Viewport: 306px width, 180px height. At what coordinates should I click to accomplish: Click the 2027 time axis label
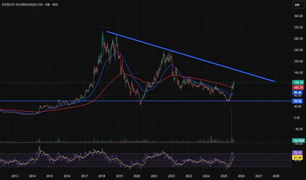click(x=259, y=176)
